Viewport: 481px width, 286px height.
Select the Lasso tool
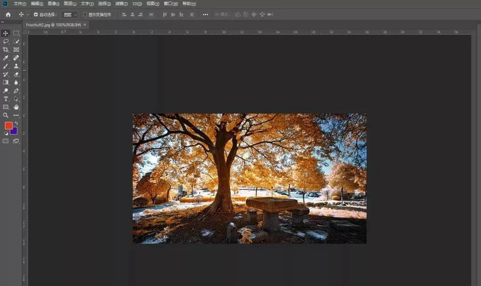pos(6,41)
